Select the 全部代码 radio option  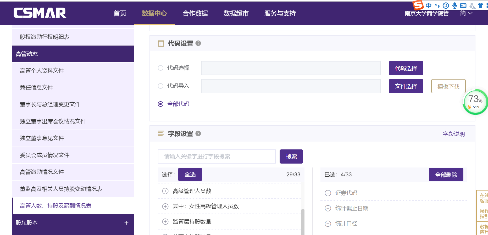coord(160,104)
